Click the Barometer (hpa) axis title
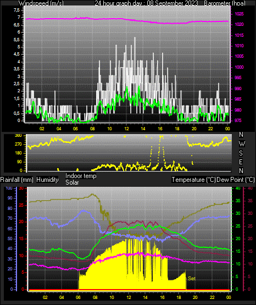 point(225,3)
